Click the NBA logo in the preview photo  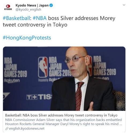click(x=43, y=67)
